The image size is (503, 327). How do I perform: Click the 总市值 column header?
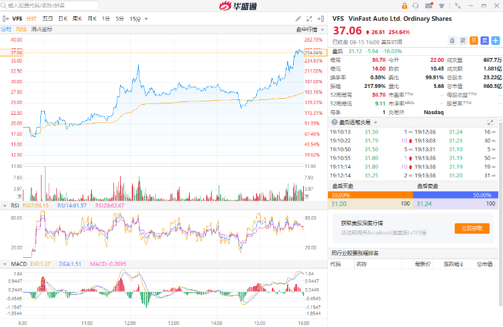484,264
